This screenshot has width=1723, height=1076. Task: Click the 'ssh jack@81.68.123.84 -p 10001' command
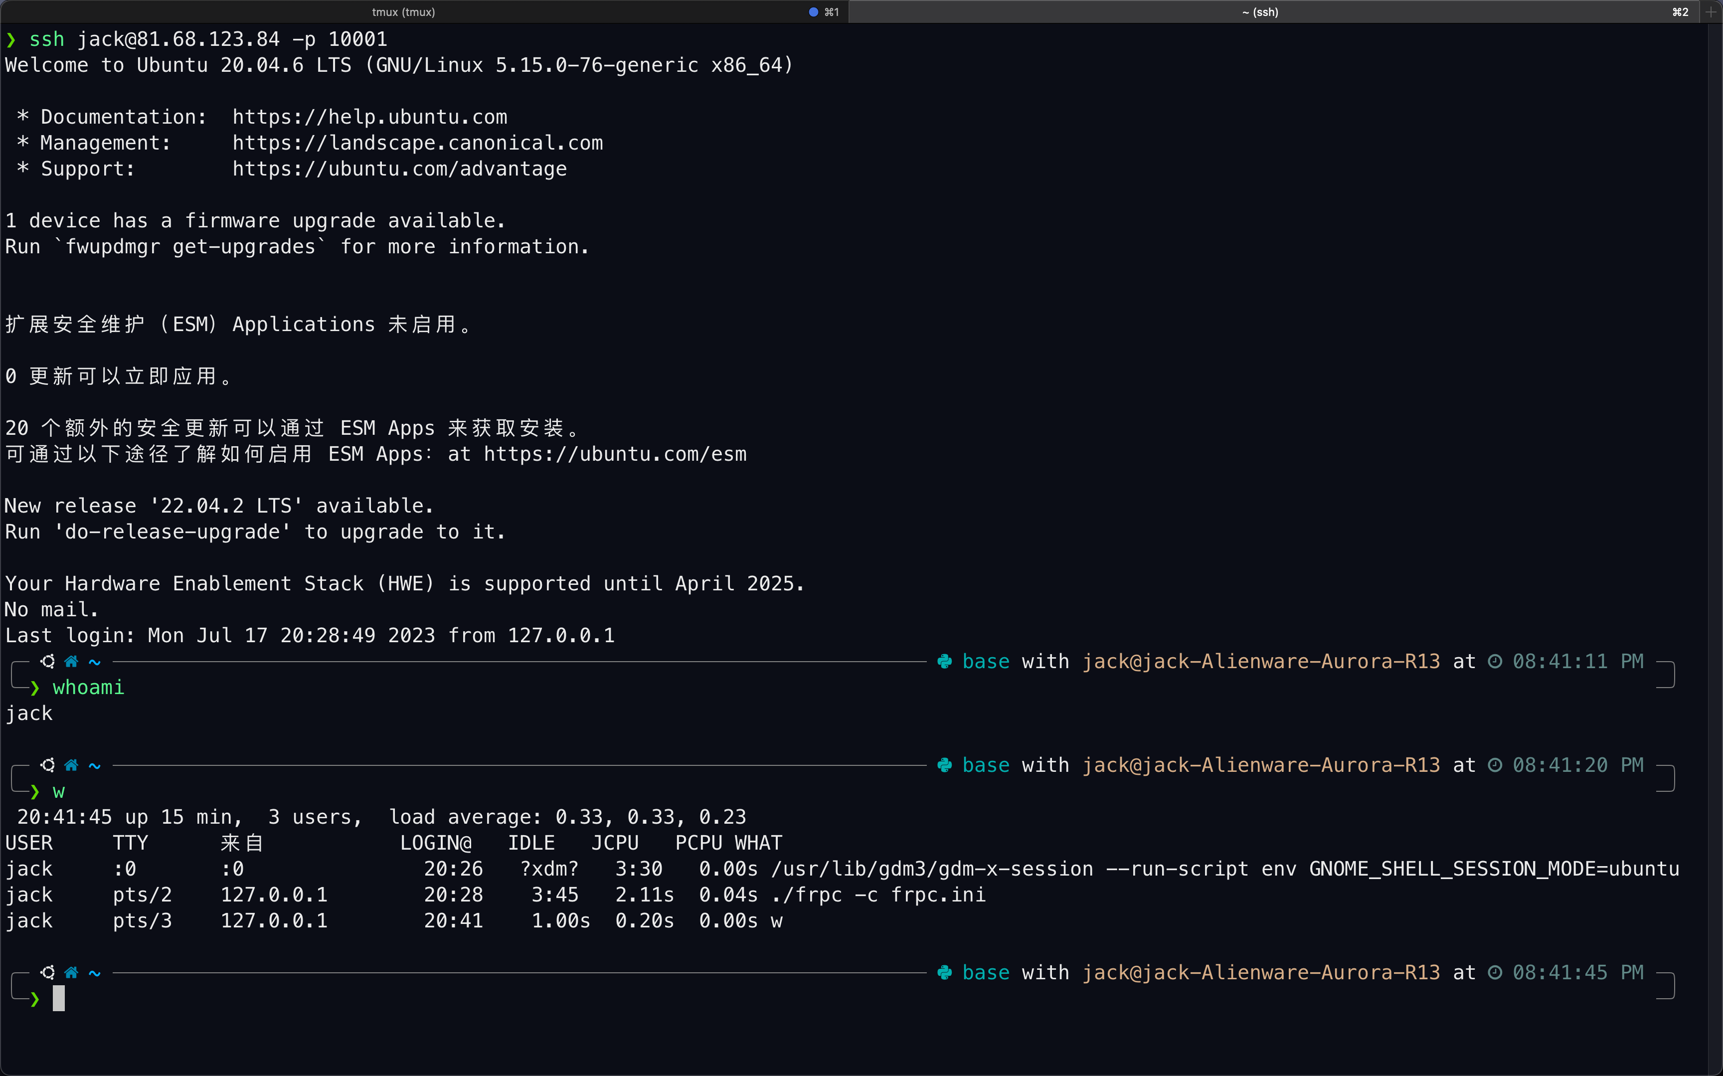[x=208, y=39]
